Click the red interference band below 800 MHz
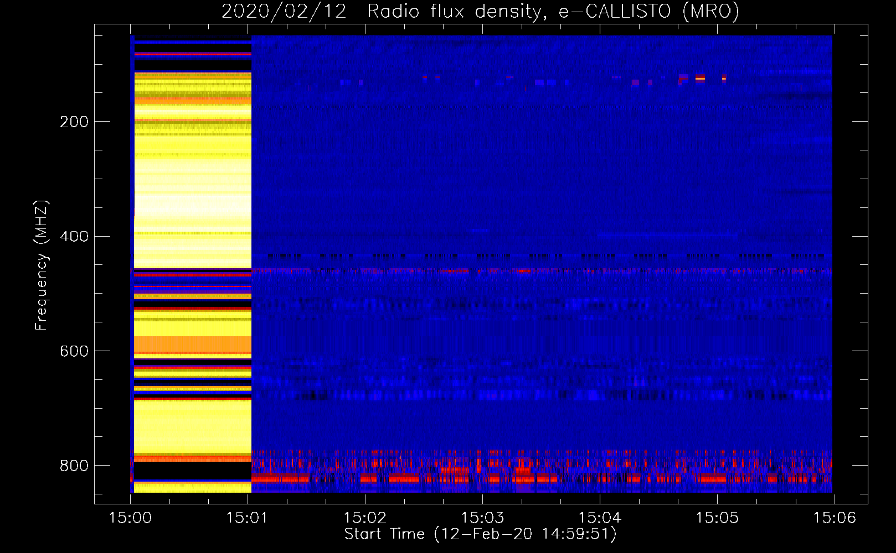Screen dimensions: 896x553 542,479
